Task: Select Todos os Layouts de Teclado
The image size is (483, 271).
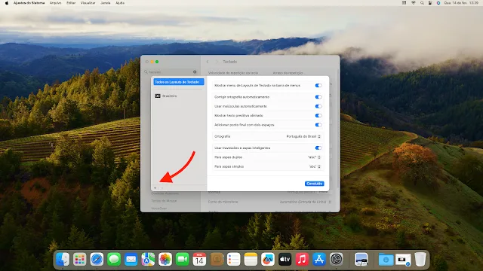Action: click(179, 82)
